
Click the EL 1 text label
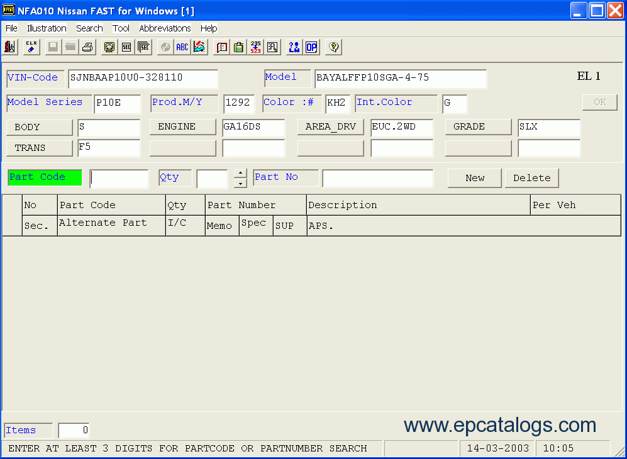589,76
